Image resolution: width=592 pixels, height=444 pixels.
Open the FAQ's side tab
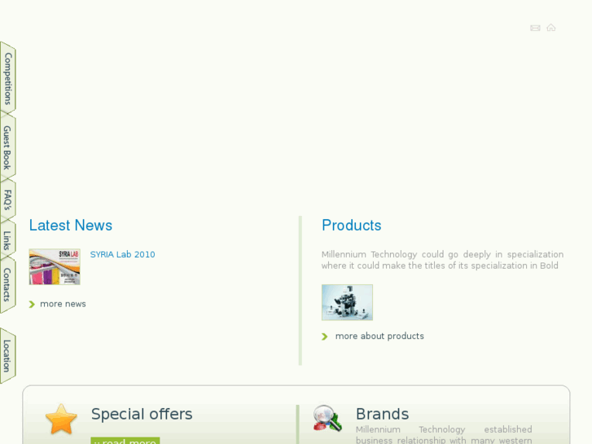click(7, 200)
